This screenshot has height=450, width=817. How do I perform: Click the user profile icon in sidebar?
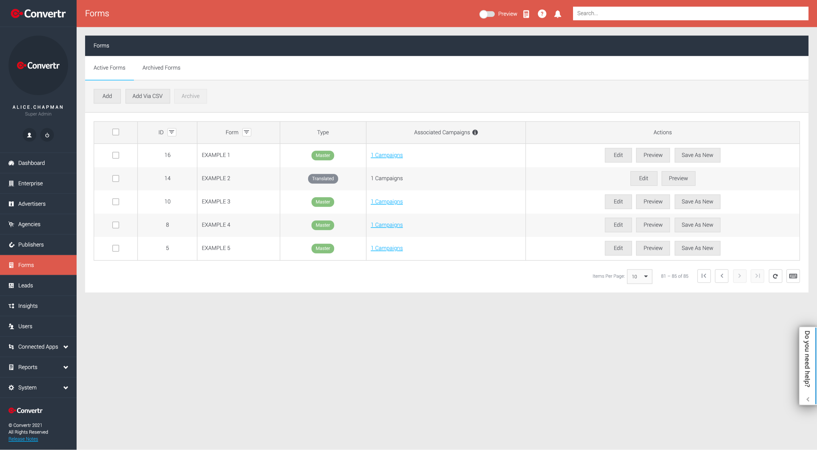coord(29,135)
